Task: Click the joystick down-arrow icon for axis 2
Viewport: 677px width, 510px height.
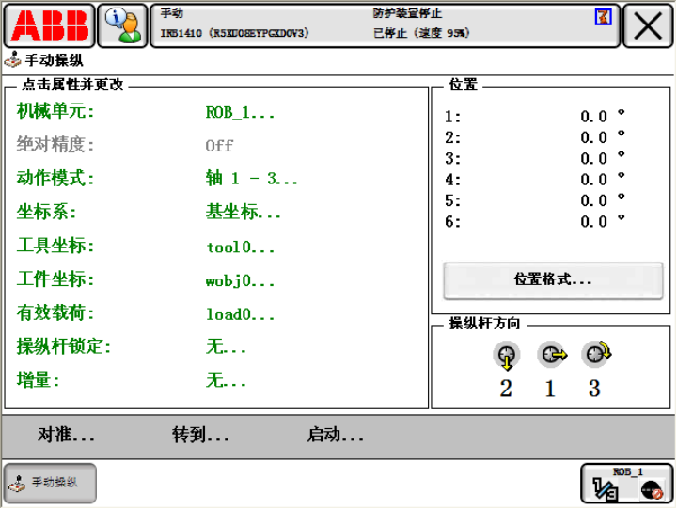Action: 506,356
